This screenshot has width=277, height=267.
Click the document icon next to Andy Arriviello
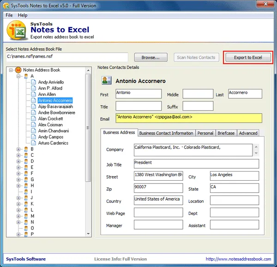click(34, 82)
